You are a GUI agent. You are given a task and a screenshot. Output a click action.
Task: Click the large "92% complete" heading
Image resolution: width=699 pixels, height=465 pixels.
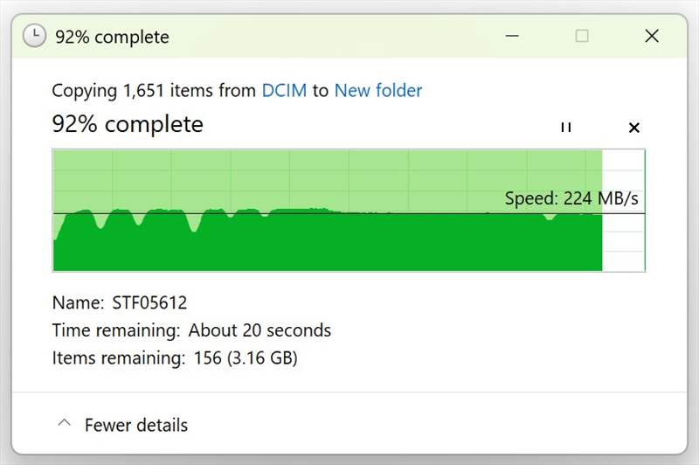coord(128,124)
